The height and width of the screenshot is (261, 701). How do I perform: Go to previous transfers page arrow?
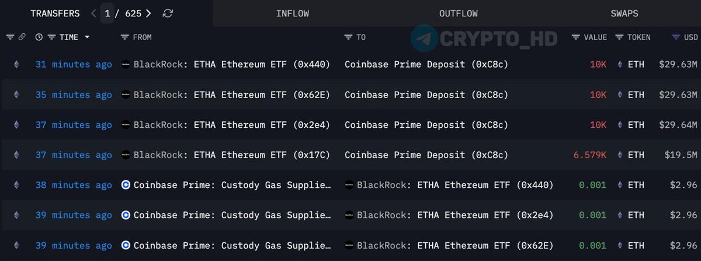(x=93, y=13)
